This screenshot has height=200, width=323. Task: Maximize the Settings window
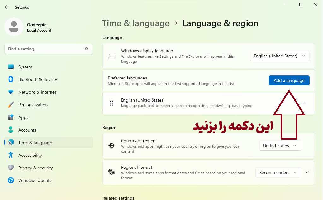click(301, 4)
